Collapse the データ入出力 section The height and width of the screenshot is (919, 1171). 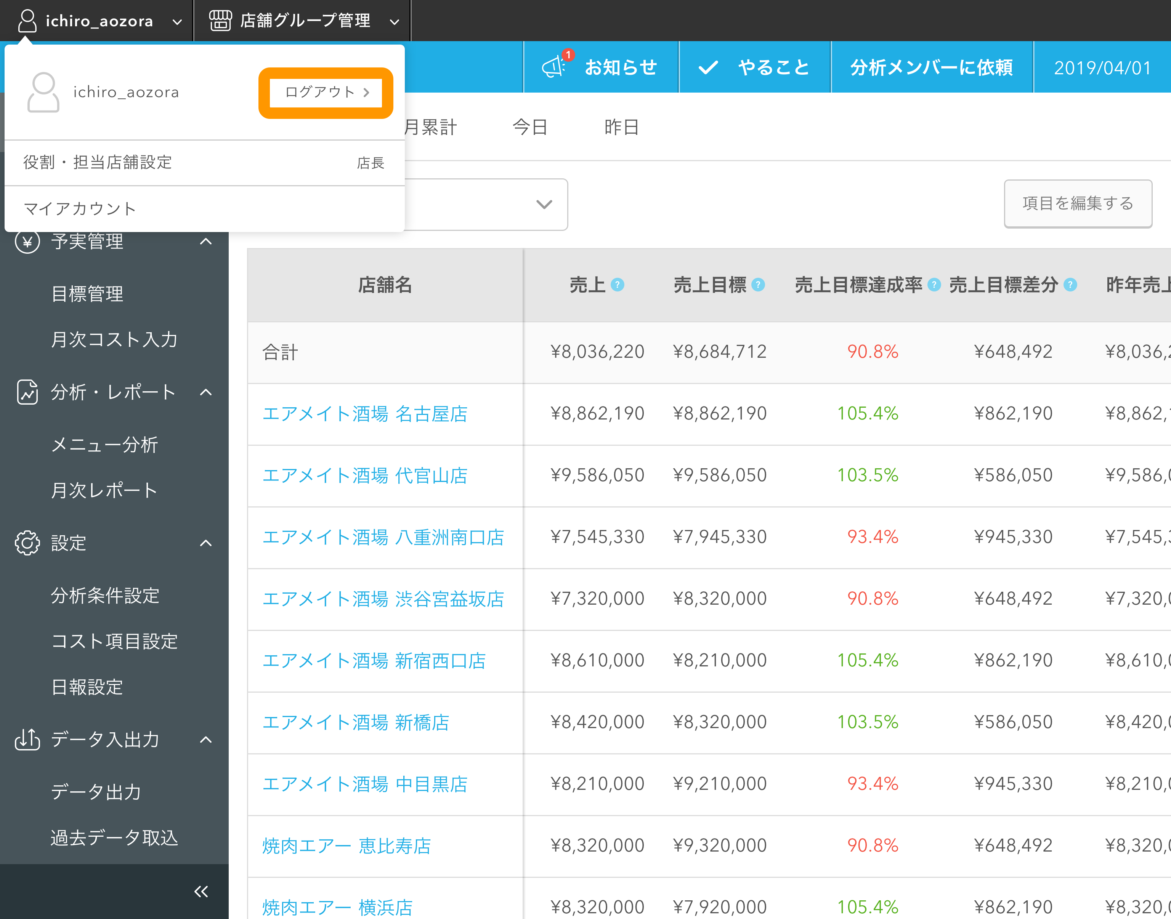point(205,739)
